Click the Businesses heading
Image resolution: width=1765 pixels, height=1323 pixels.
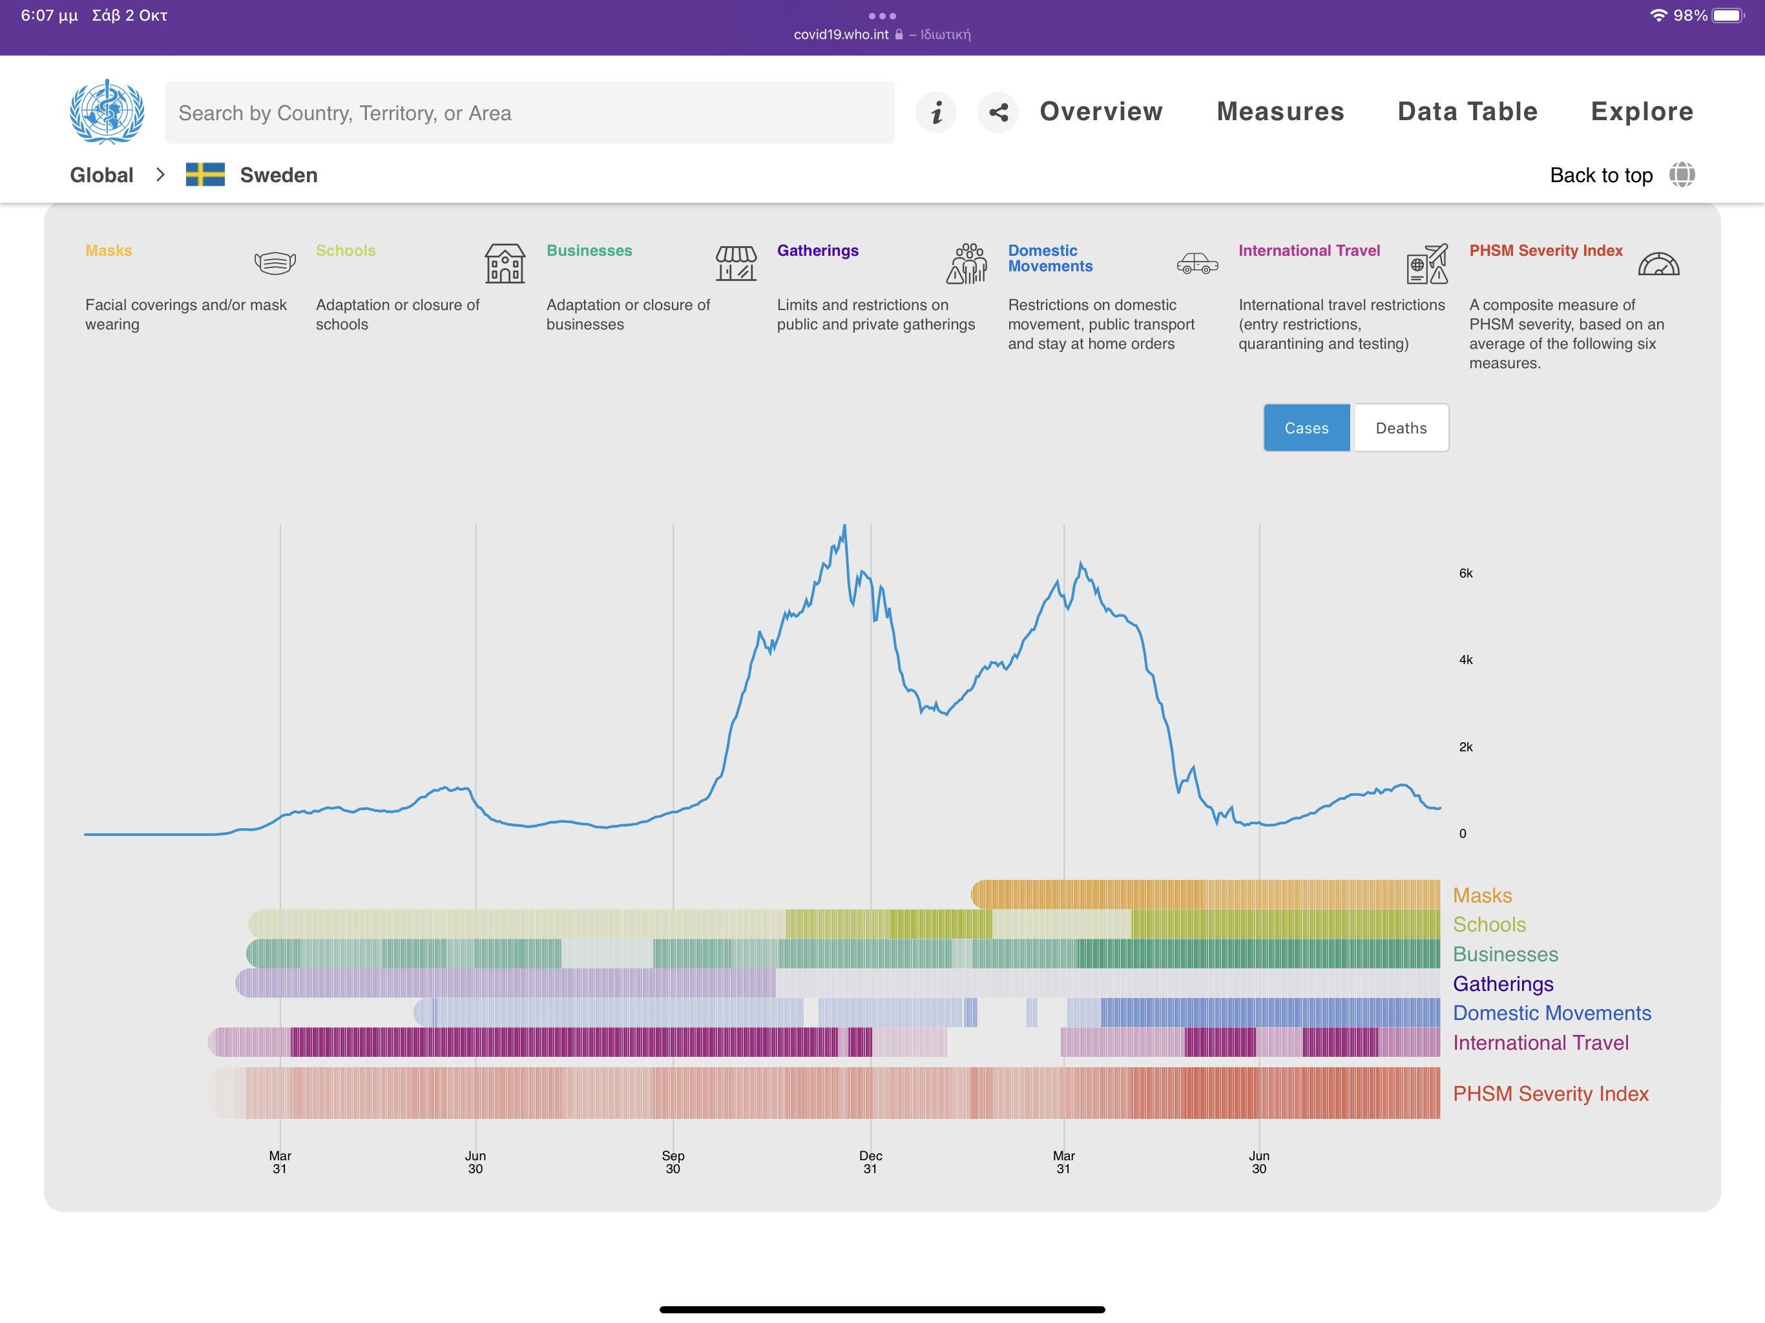pyautogui.click(x=589, y=251)
